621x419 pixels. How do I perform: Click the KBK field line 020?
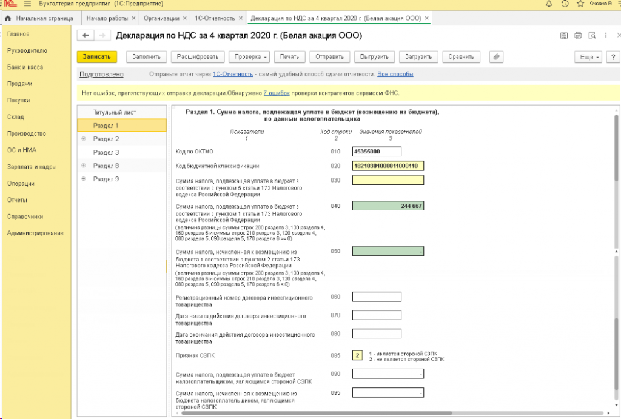point(388,166)
